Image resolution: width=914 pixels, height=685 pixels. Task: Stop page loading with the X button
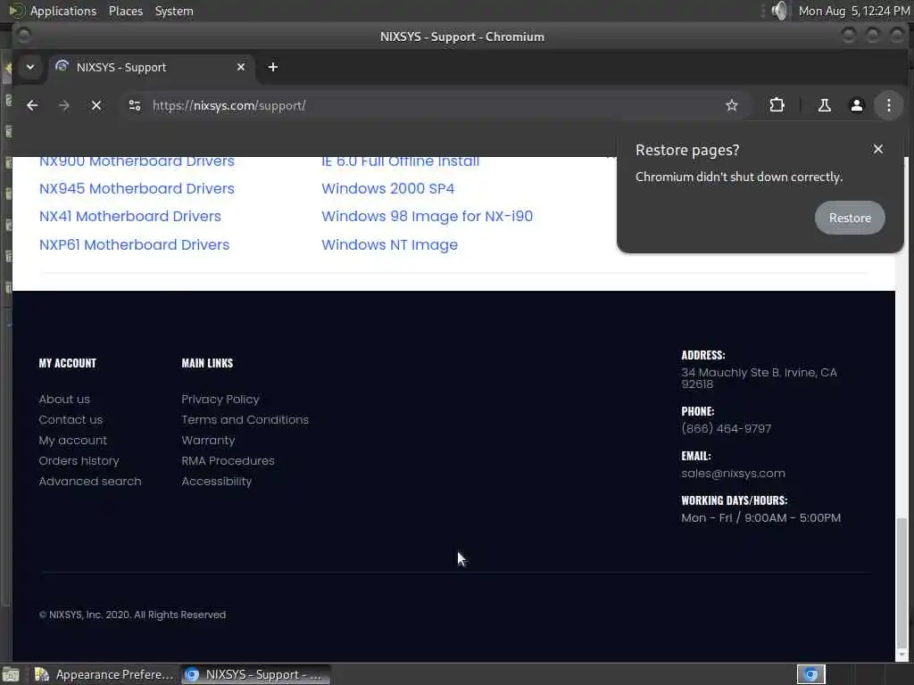coord(96,105)
